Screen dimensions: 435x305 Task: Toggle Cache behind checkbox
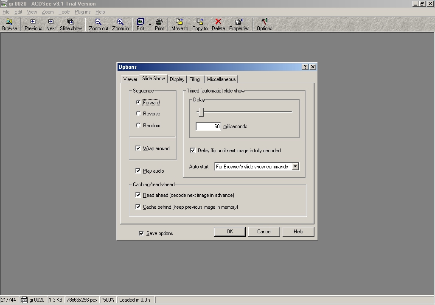click(138, 207)
